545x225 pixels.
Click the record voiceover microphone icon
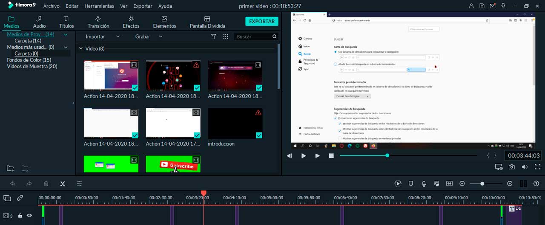pyautogui.click(x=424, y=184)
